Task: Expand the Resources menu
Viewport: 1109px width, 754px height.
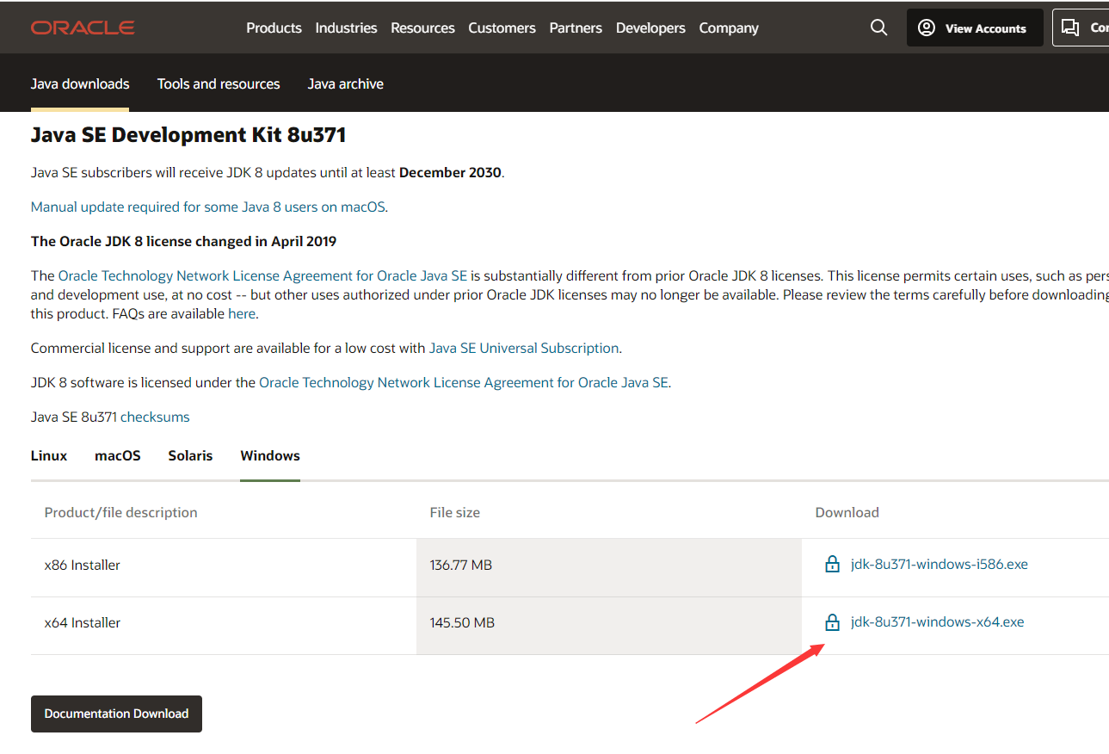Action: click(x=422, y=28)
